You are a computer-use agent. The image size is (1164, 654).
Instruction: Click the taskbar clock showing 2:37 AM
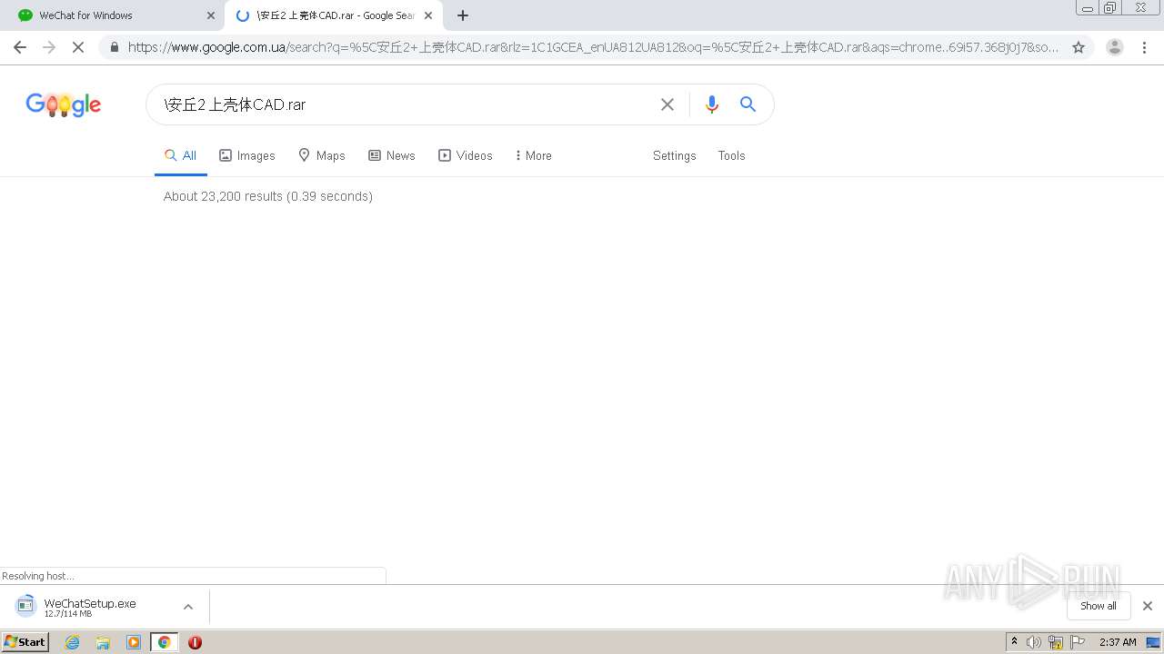pyautogui.click(x=1118, y=642)
